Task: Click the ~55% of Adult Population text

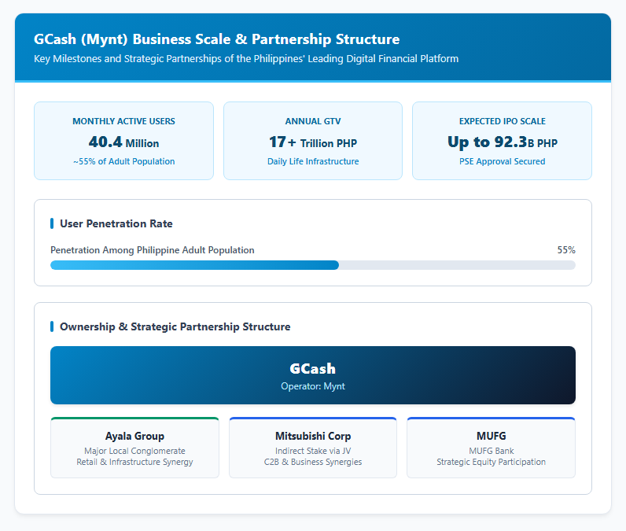Action: (123, 161)
